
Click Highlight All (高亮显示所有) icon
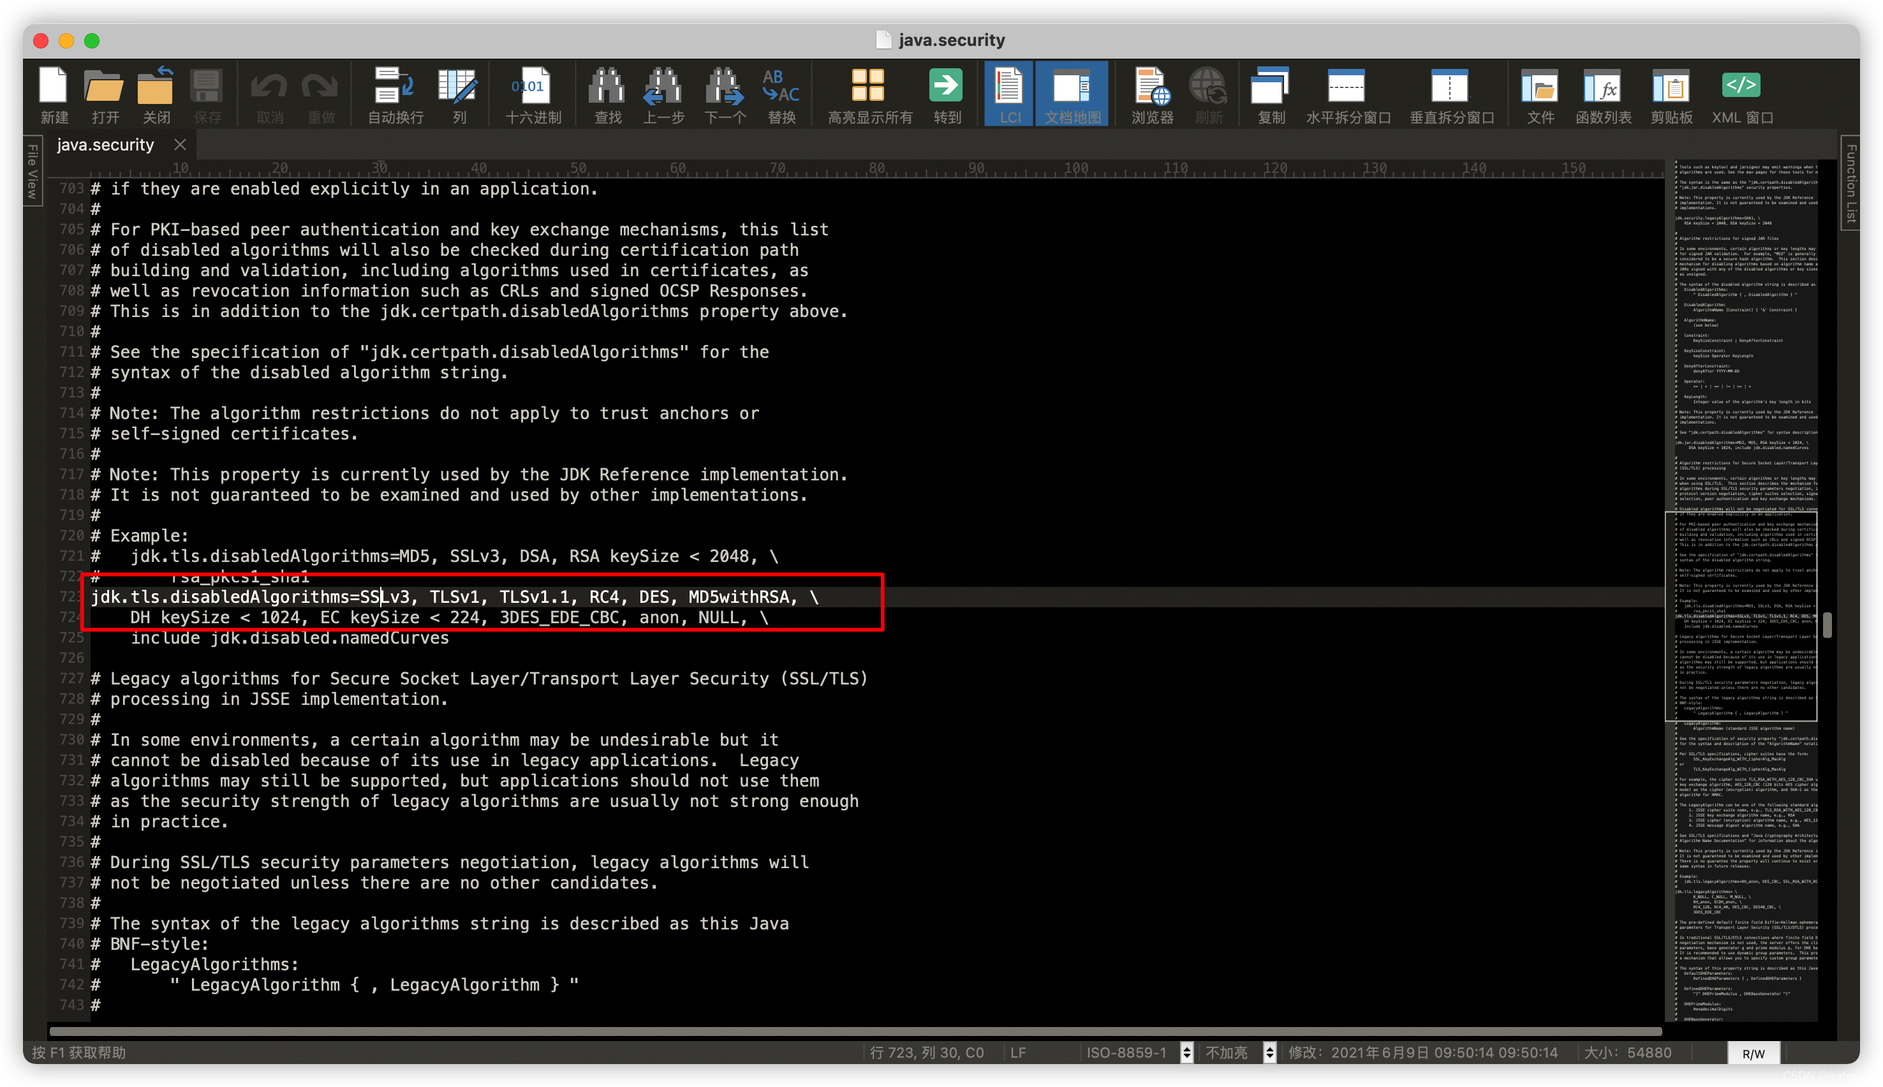(x=869, y=95)
